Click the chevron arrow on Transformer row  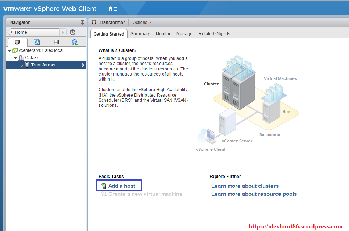pos(83,65)
